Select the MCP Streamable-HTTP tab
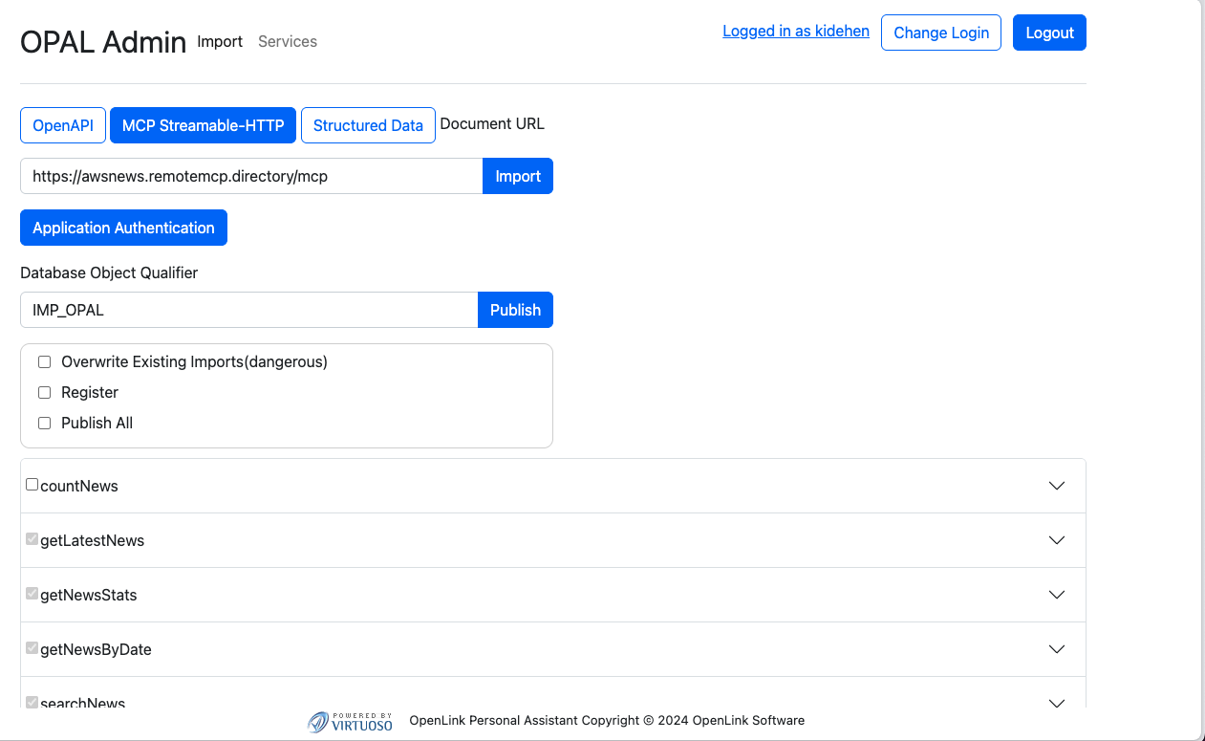This screenshot has width=1205, height=741. (x=204, y=125)
